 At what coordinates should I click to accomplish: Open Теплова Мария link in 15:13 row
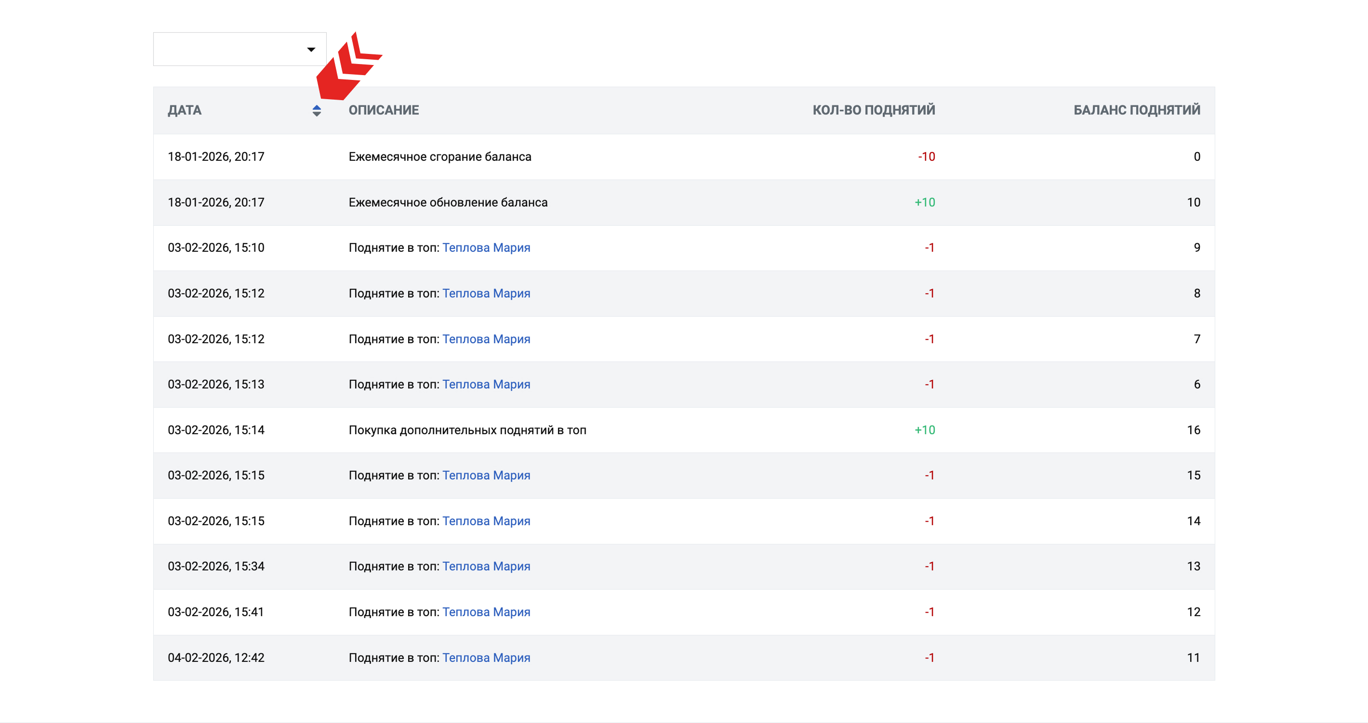tap(486, 385)
